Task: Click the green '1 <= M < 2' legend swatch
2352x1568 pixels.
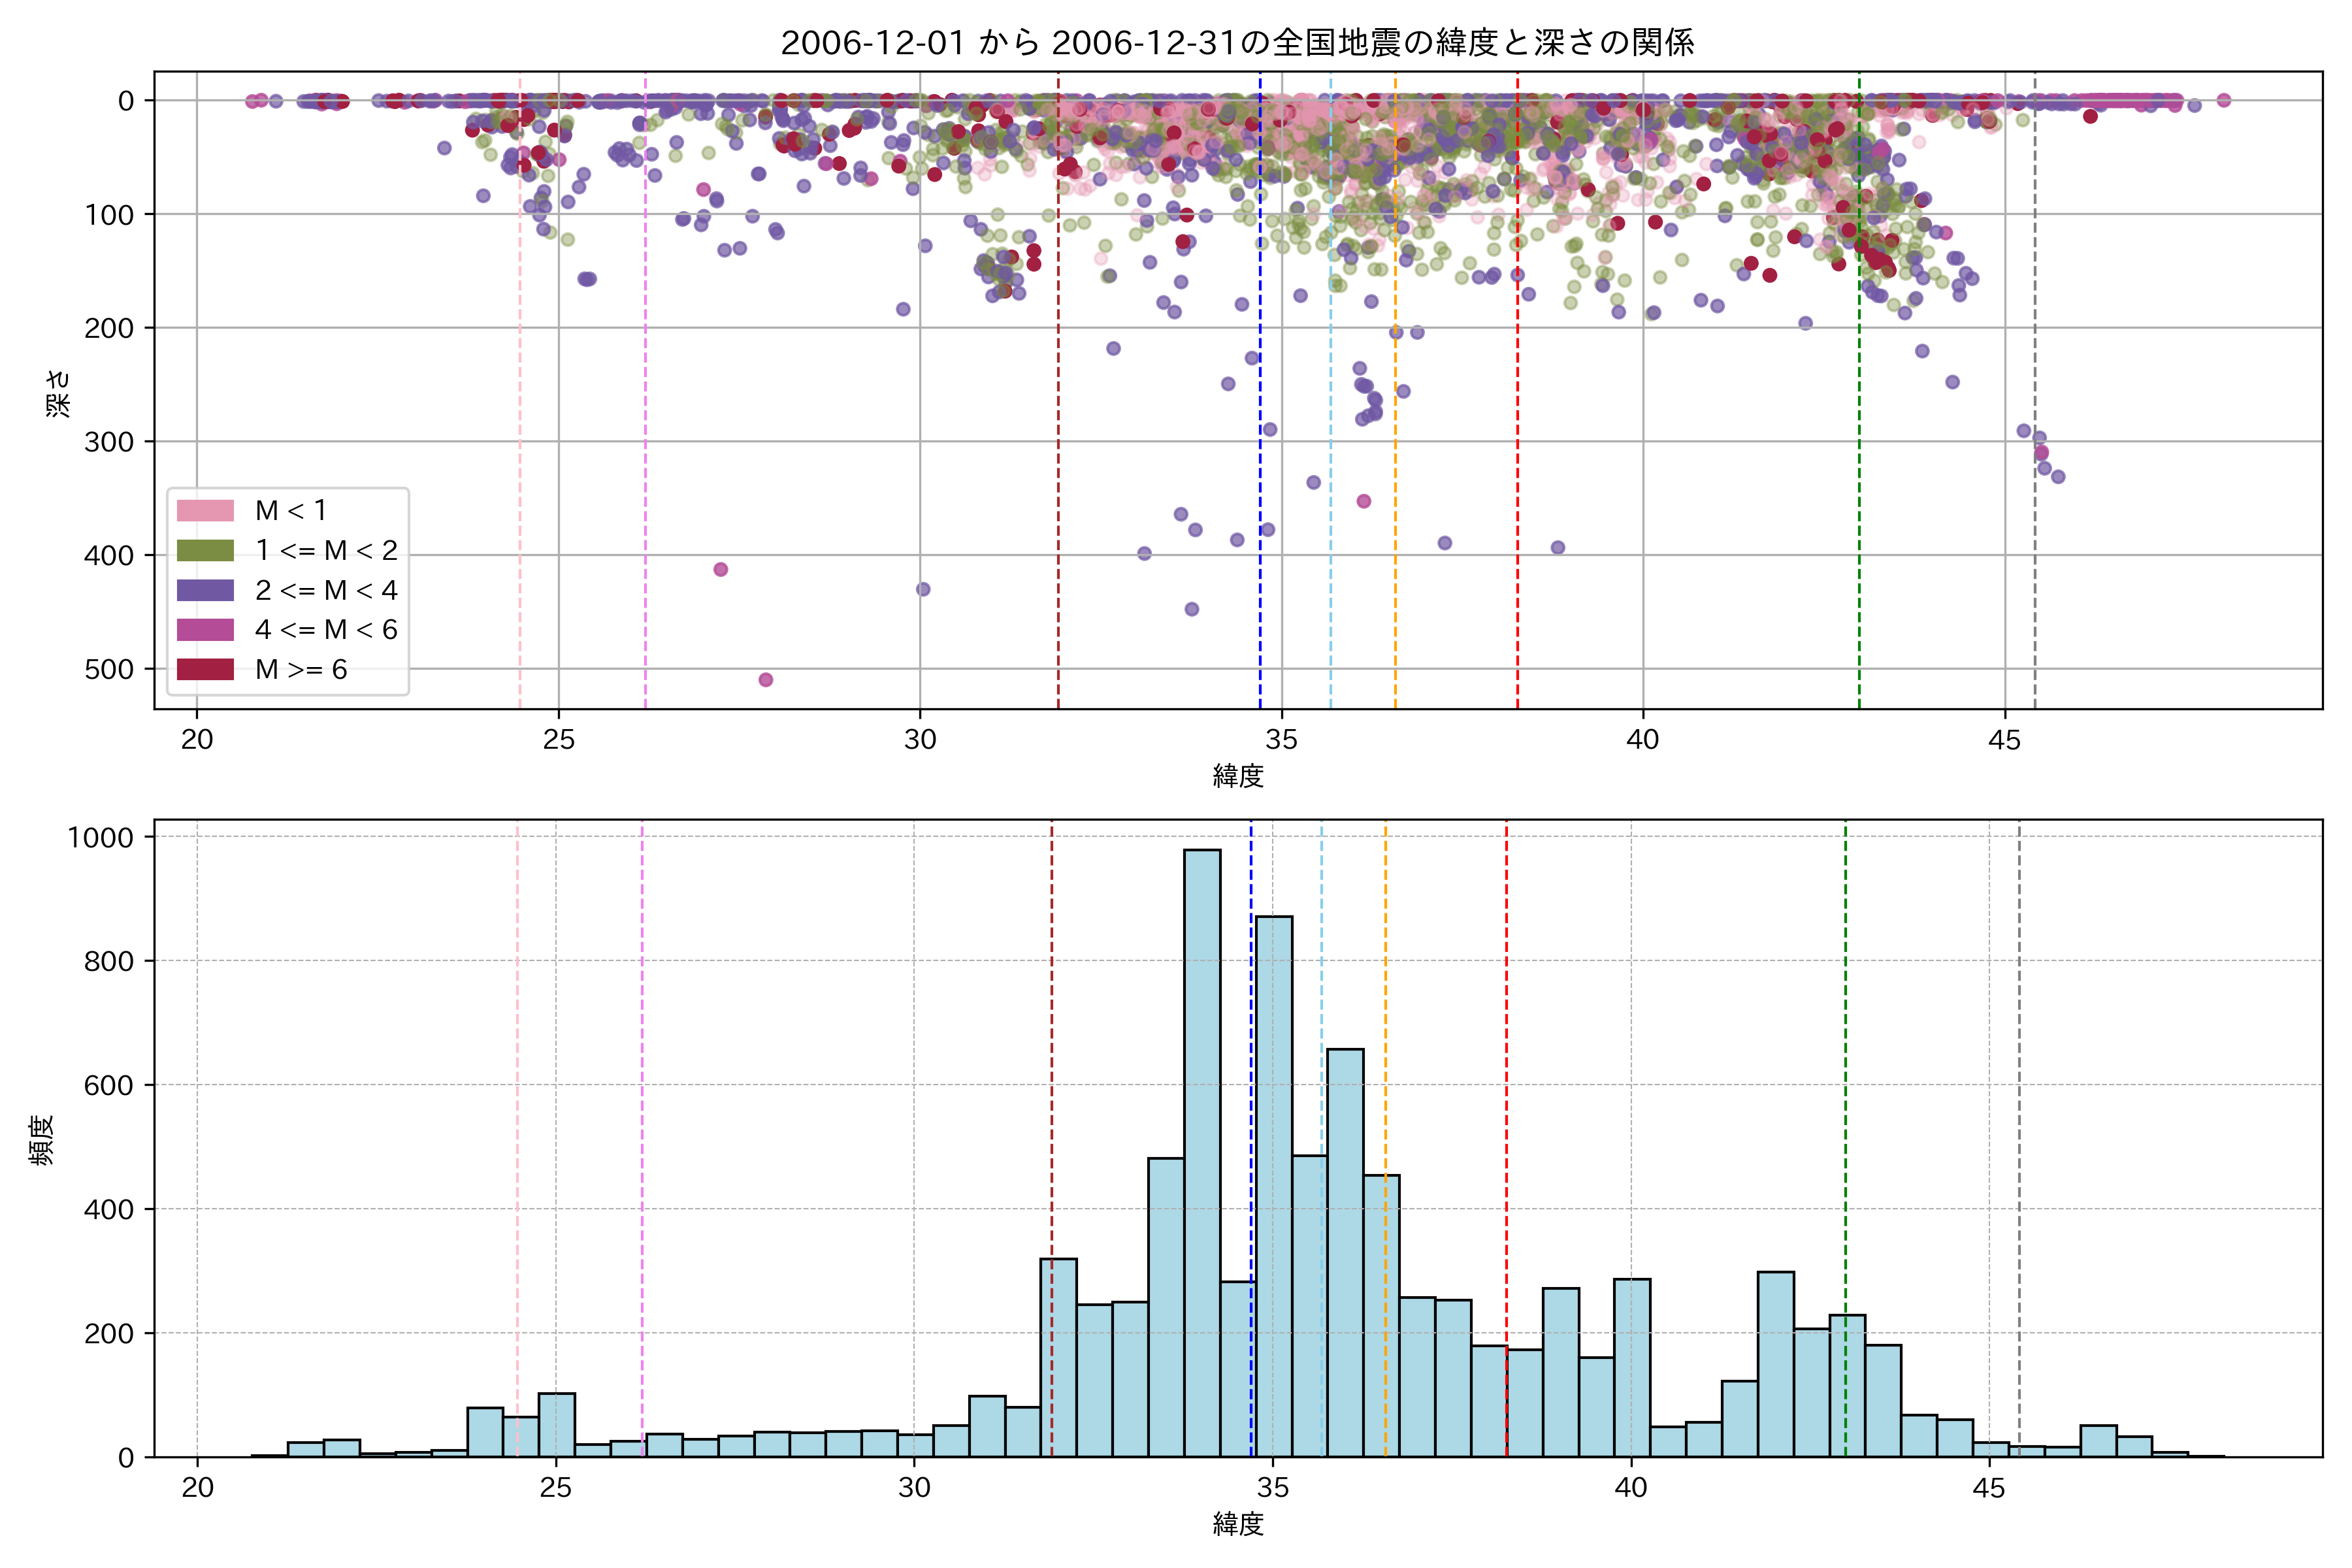Action: (205, 551)
